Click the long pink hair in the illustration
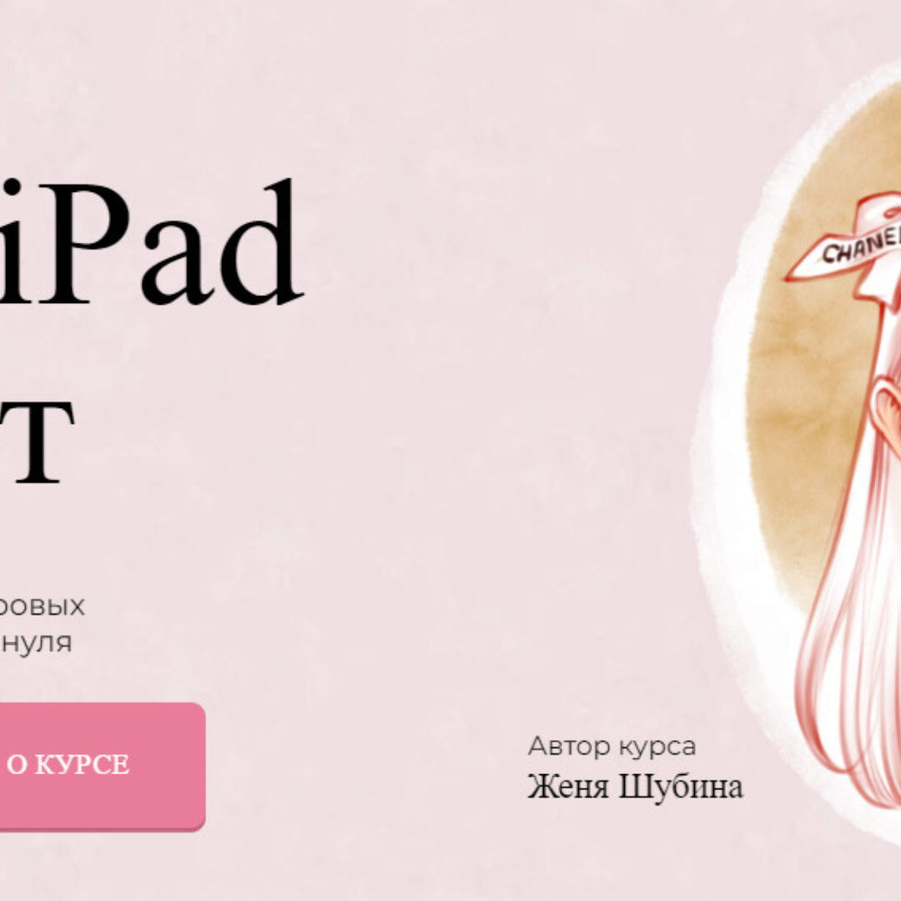Screen dimensions: 901x901 click(843, 651)
